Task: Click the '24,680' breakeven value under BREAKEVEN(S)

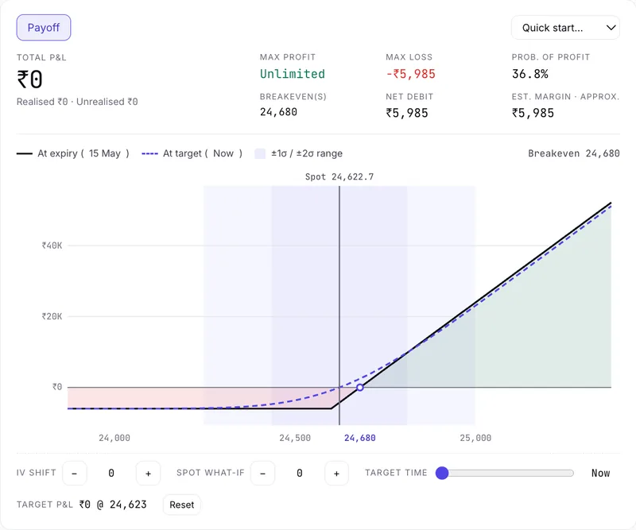Action: point(279,112)
